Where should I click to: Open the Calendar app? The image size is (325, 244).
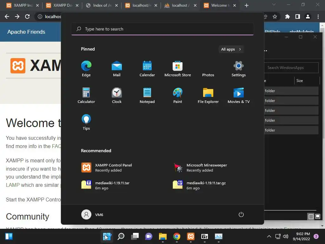(x=147, y=69)
